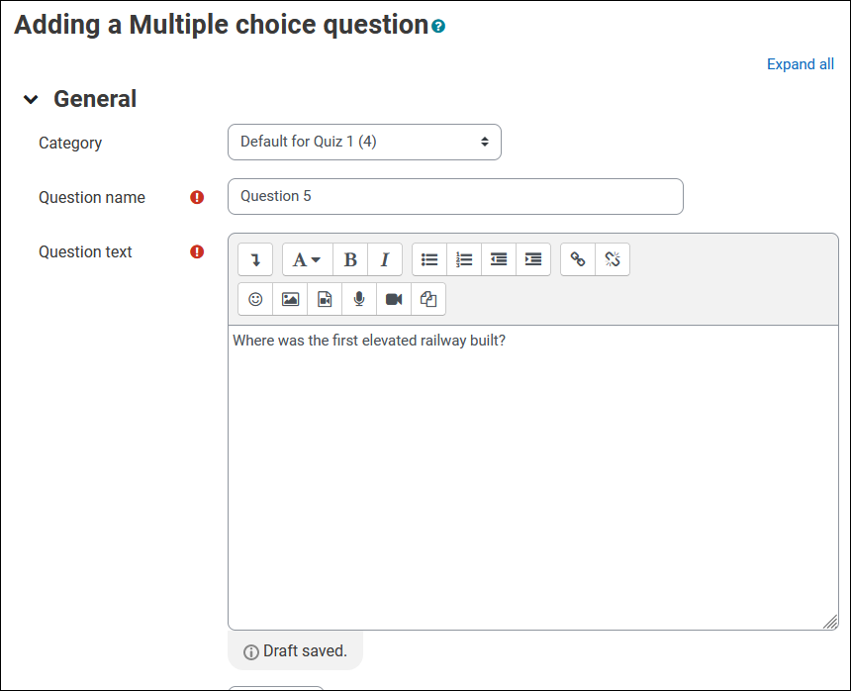Click the Question name required icon

[x=197, y=198]
